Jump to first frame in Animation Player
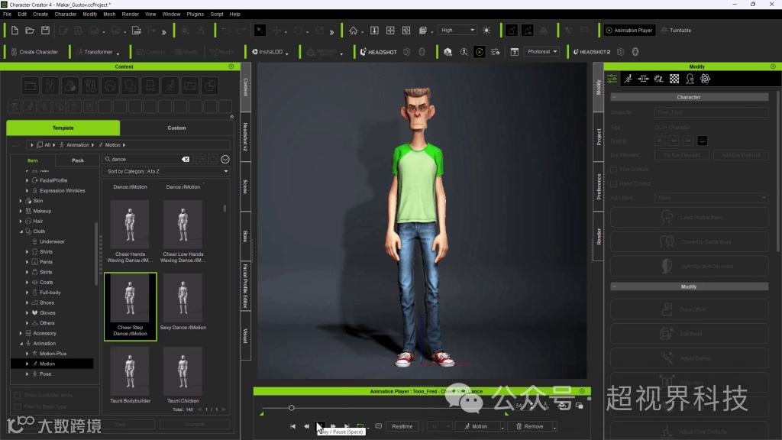 click(292, 426)
